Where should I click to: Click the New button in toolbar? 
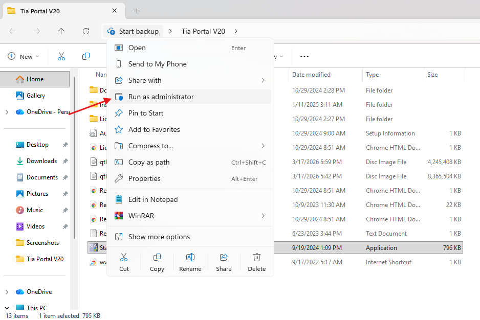point(21,56)
